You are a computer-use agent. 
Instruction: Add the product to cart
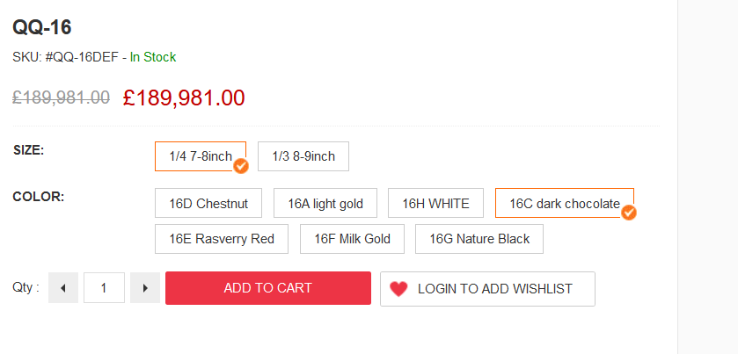pos(268,288)
